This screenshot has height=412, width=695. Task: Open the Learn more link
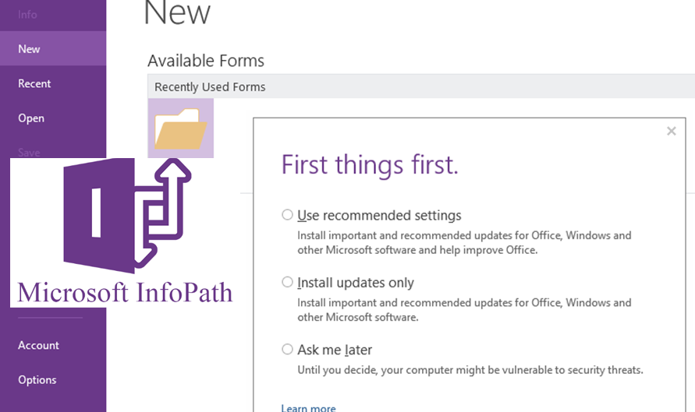click(308, 407)
